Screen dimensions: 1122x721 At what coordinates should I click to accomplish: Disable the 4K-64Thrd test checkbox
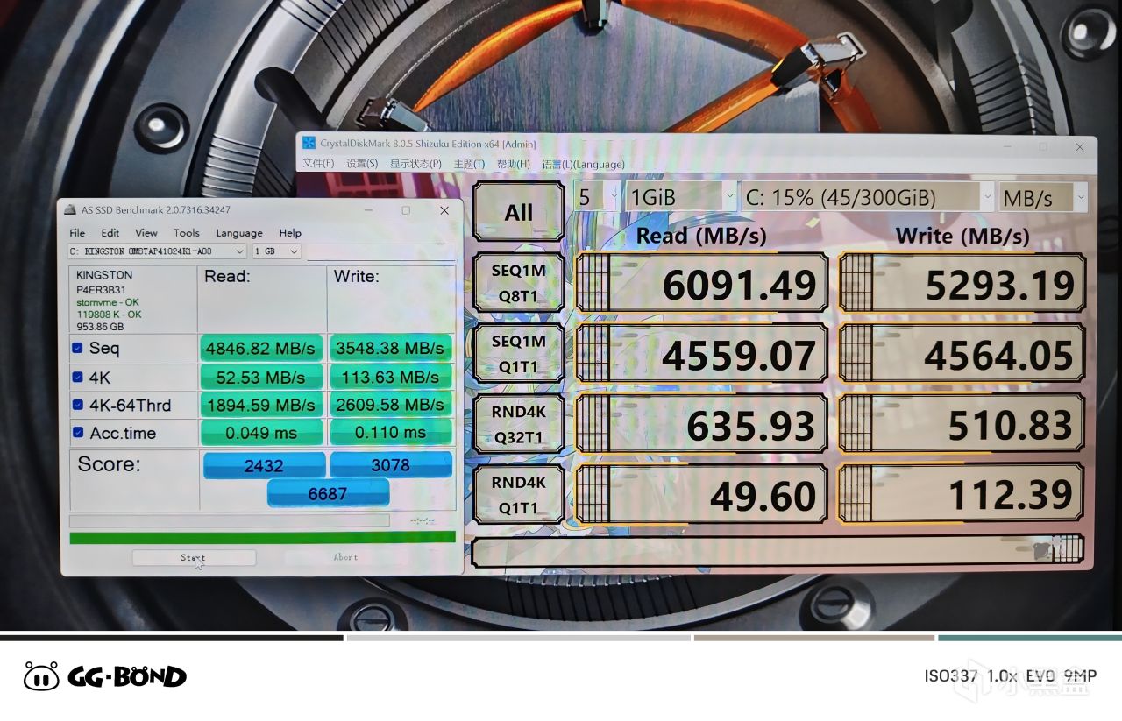click(x=78, y=405)
